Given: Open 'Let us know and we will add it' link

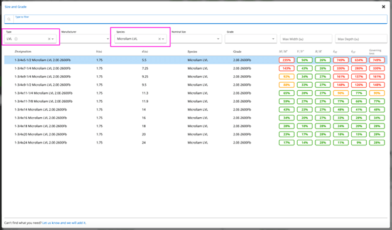Looking at the screenshot, I should [x=64, y=222].
